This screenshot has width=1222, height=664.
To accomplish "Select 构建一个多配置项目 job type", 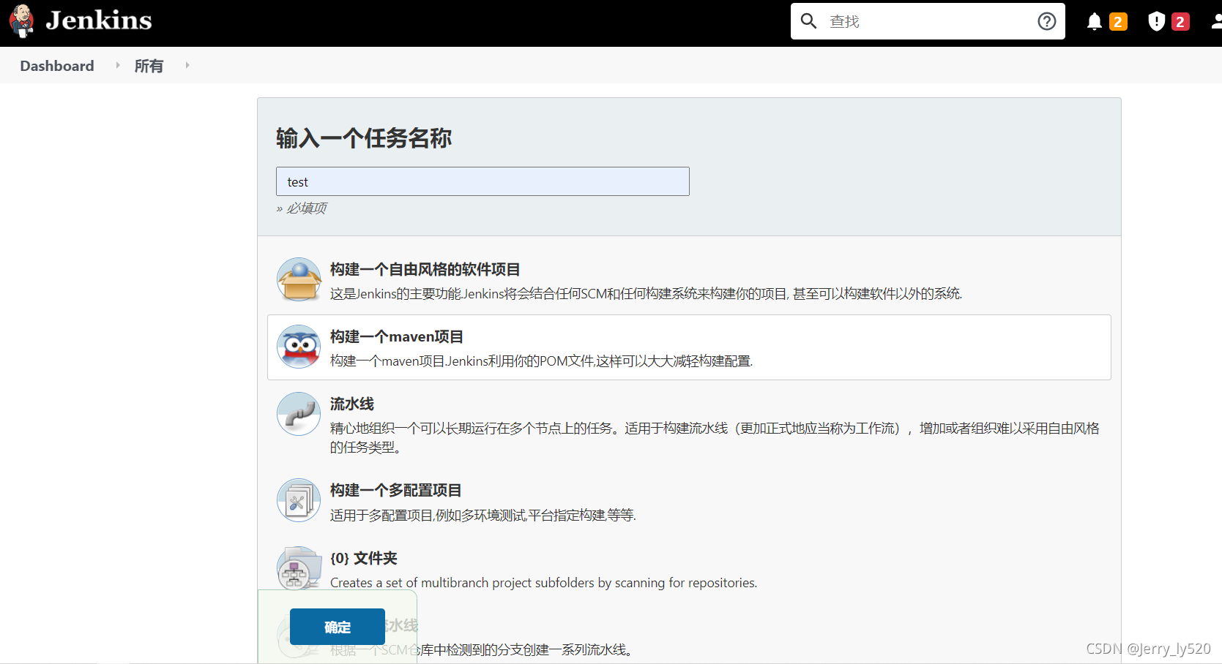I will (x=395, y=490).
